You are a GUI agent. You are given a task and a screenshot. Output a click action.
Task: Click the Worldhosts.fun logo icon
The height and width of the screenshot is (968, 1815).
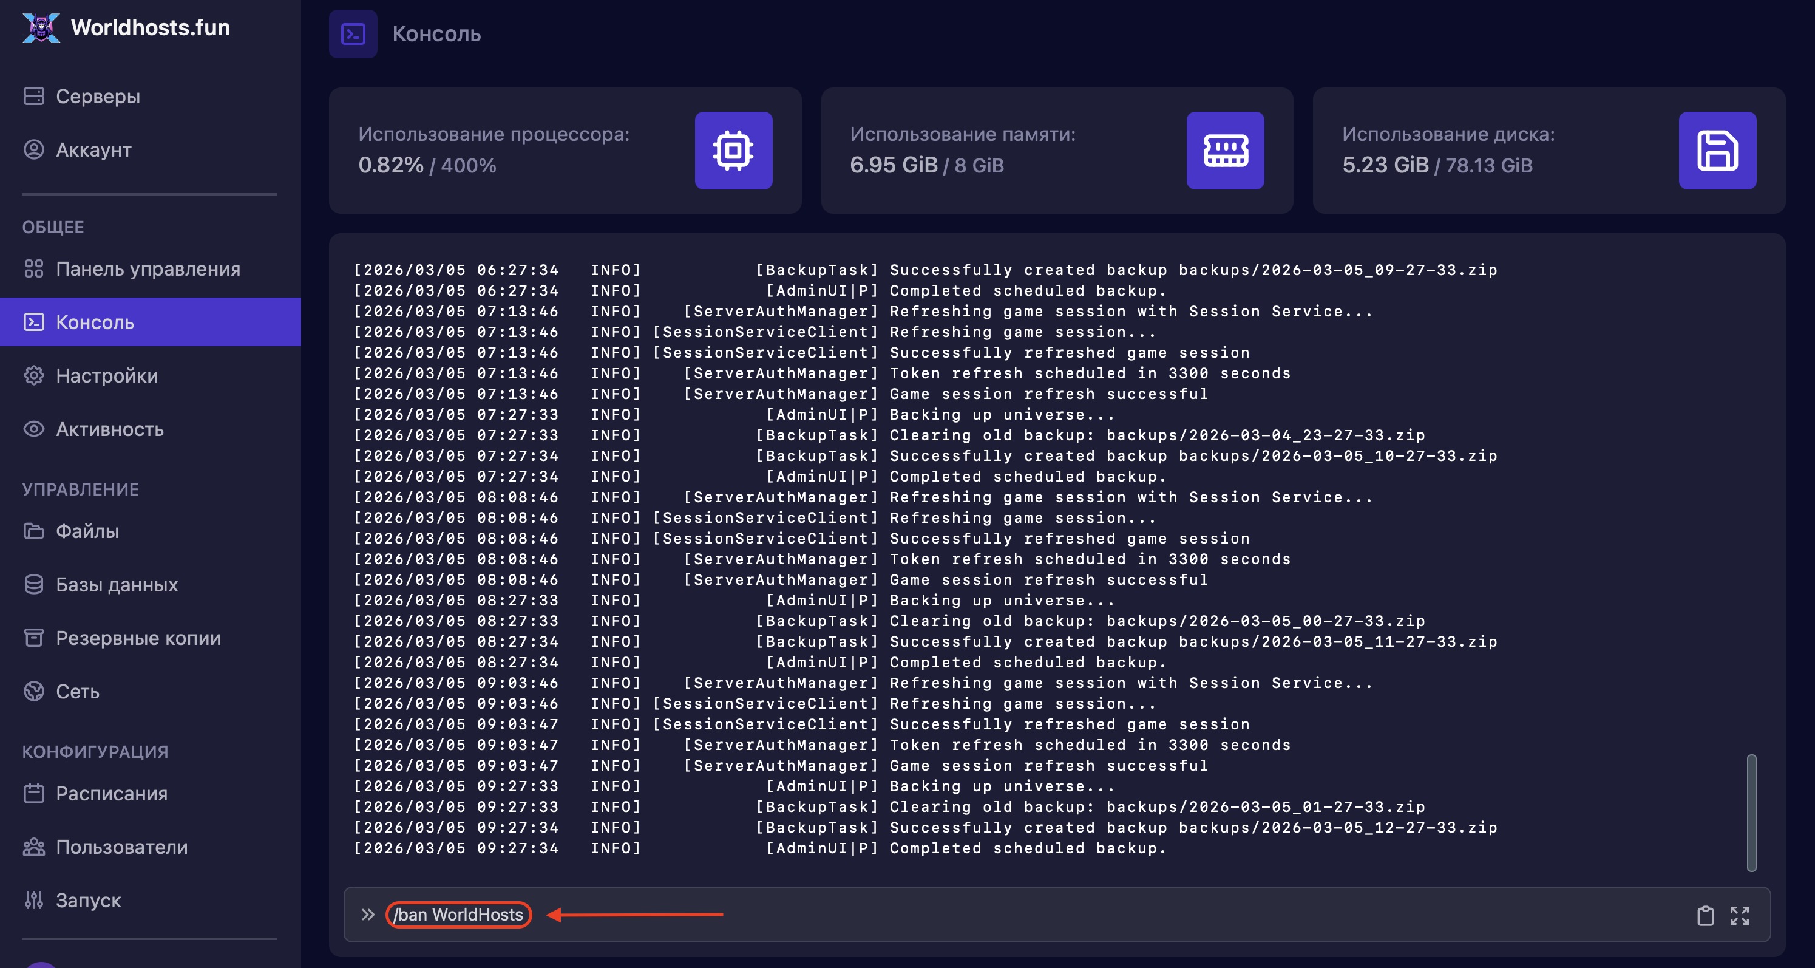41,28
